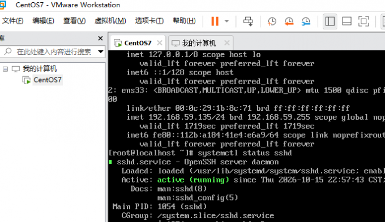Click MAC address 00:0c:29:1b:8c:71
Screen dimensions: 385x222
point(213,108)
